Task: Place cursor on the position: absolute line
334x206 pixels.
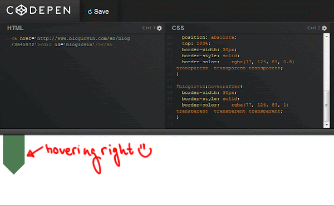Action: click(209, 37)
